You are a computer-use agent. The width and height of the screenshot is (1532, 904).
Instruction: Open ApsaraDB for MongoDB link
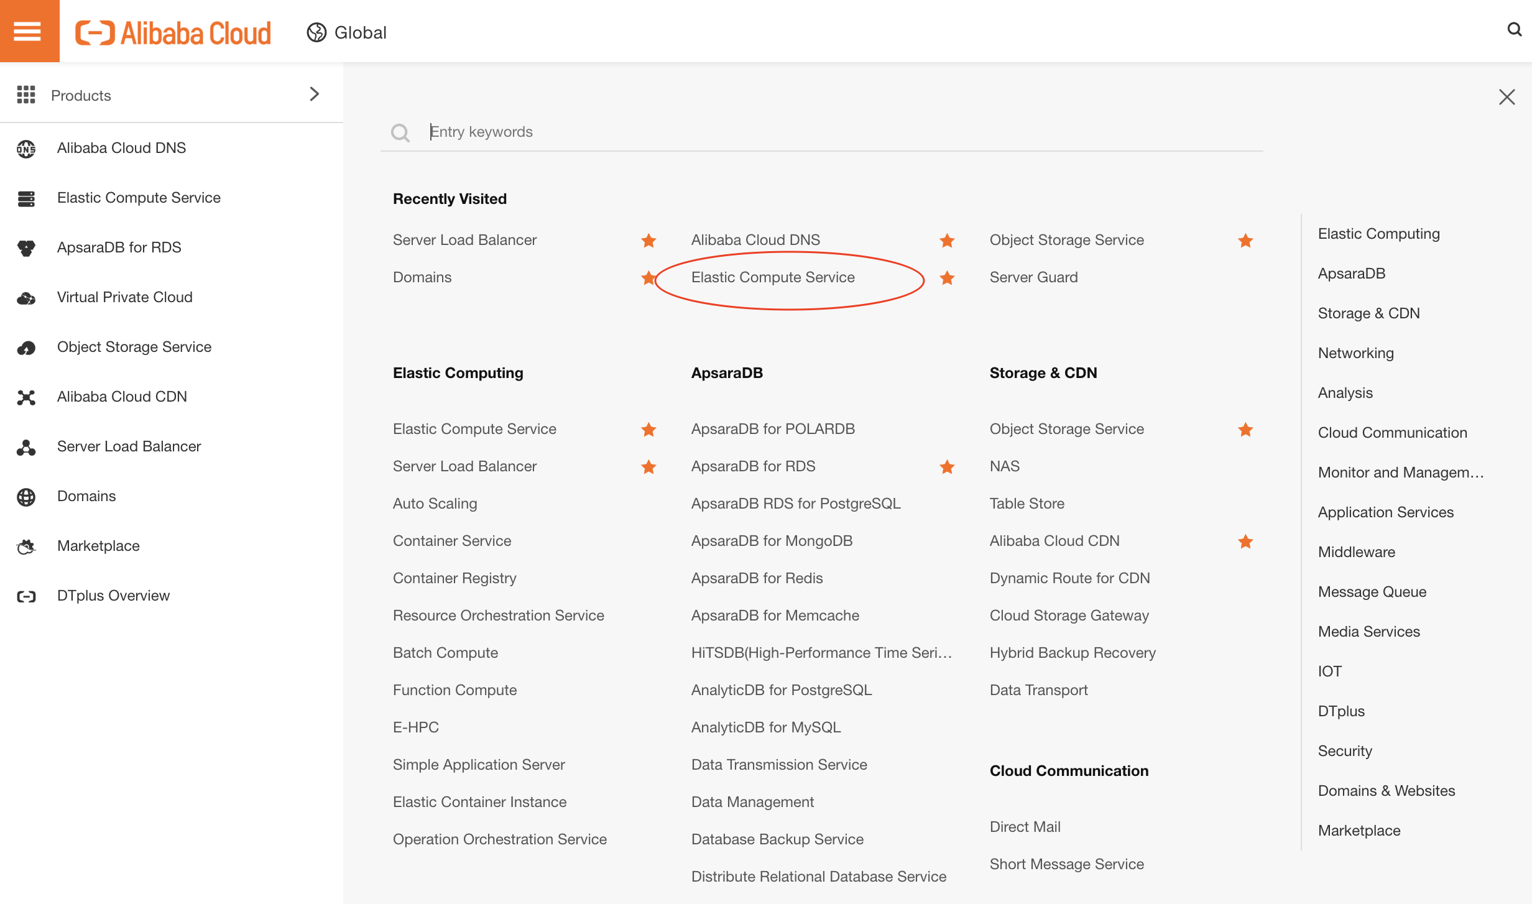pos(772,541)
